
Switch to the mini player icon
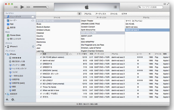[x=165, y=4]
